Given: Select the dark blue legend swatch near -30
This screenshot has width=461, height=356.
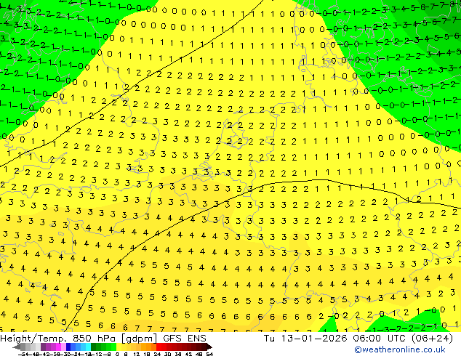Looking at the screenshot, I should click(68, 347).
